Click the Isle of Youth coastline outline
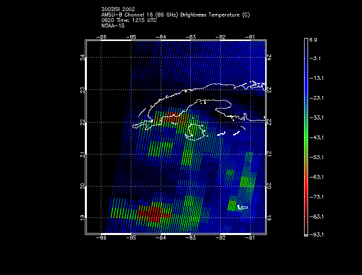 (x=197, y=130)
